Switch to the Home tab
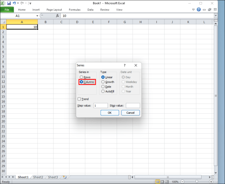The height and width of the screenshot is (184, 225). (x=22, y=9)
